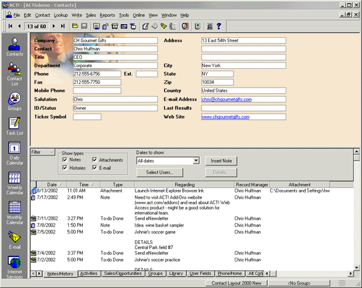Viewport: 362px width, 288px height.
Task: Open Internet Services in the sidebar
Action: tap(14, 267)
